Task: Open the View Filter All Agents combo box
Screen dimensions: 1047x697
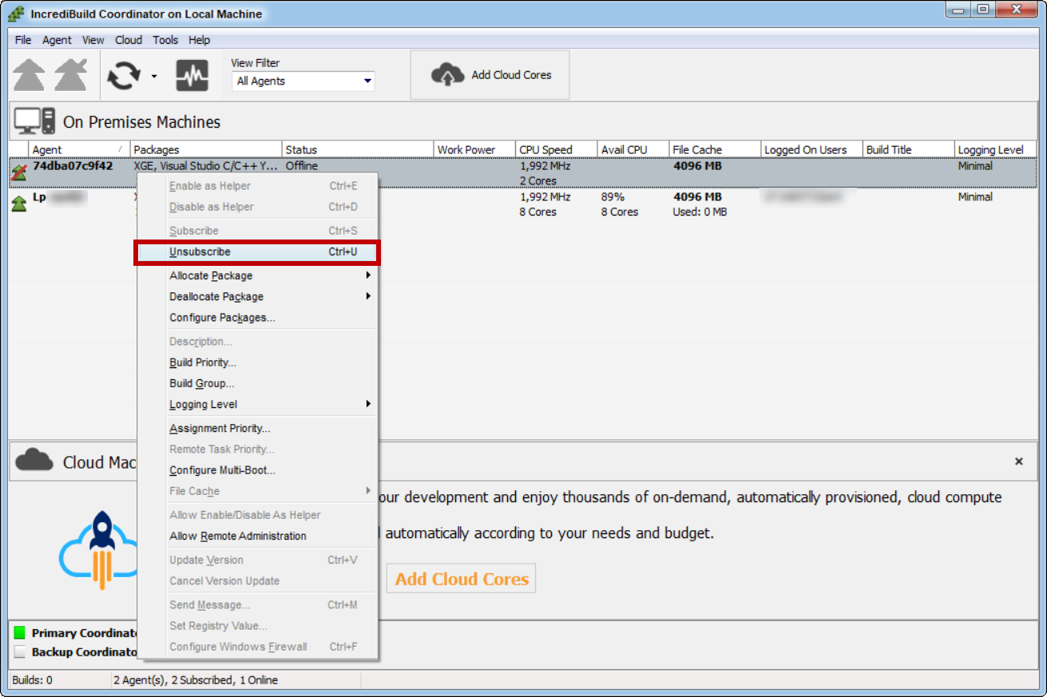Action: click(x=303, y=81)
